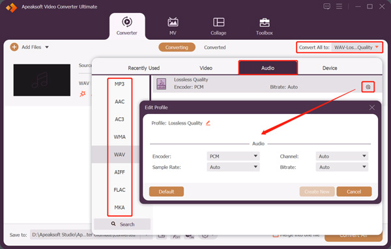Viewport: 391px width, 249px height.
Task: Click the Apeaksoft logo icon
Action: pyautogui.click(x=12, y=7)
